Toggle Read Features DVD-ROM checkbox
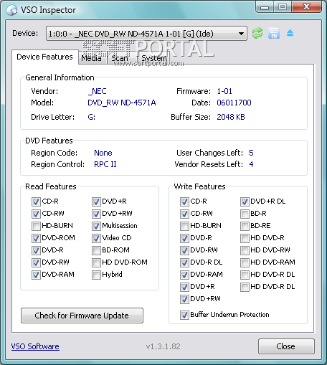Screen dimensions: 327x365 (x=36, y=238)
